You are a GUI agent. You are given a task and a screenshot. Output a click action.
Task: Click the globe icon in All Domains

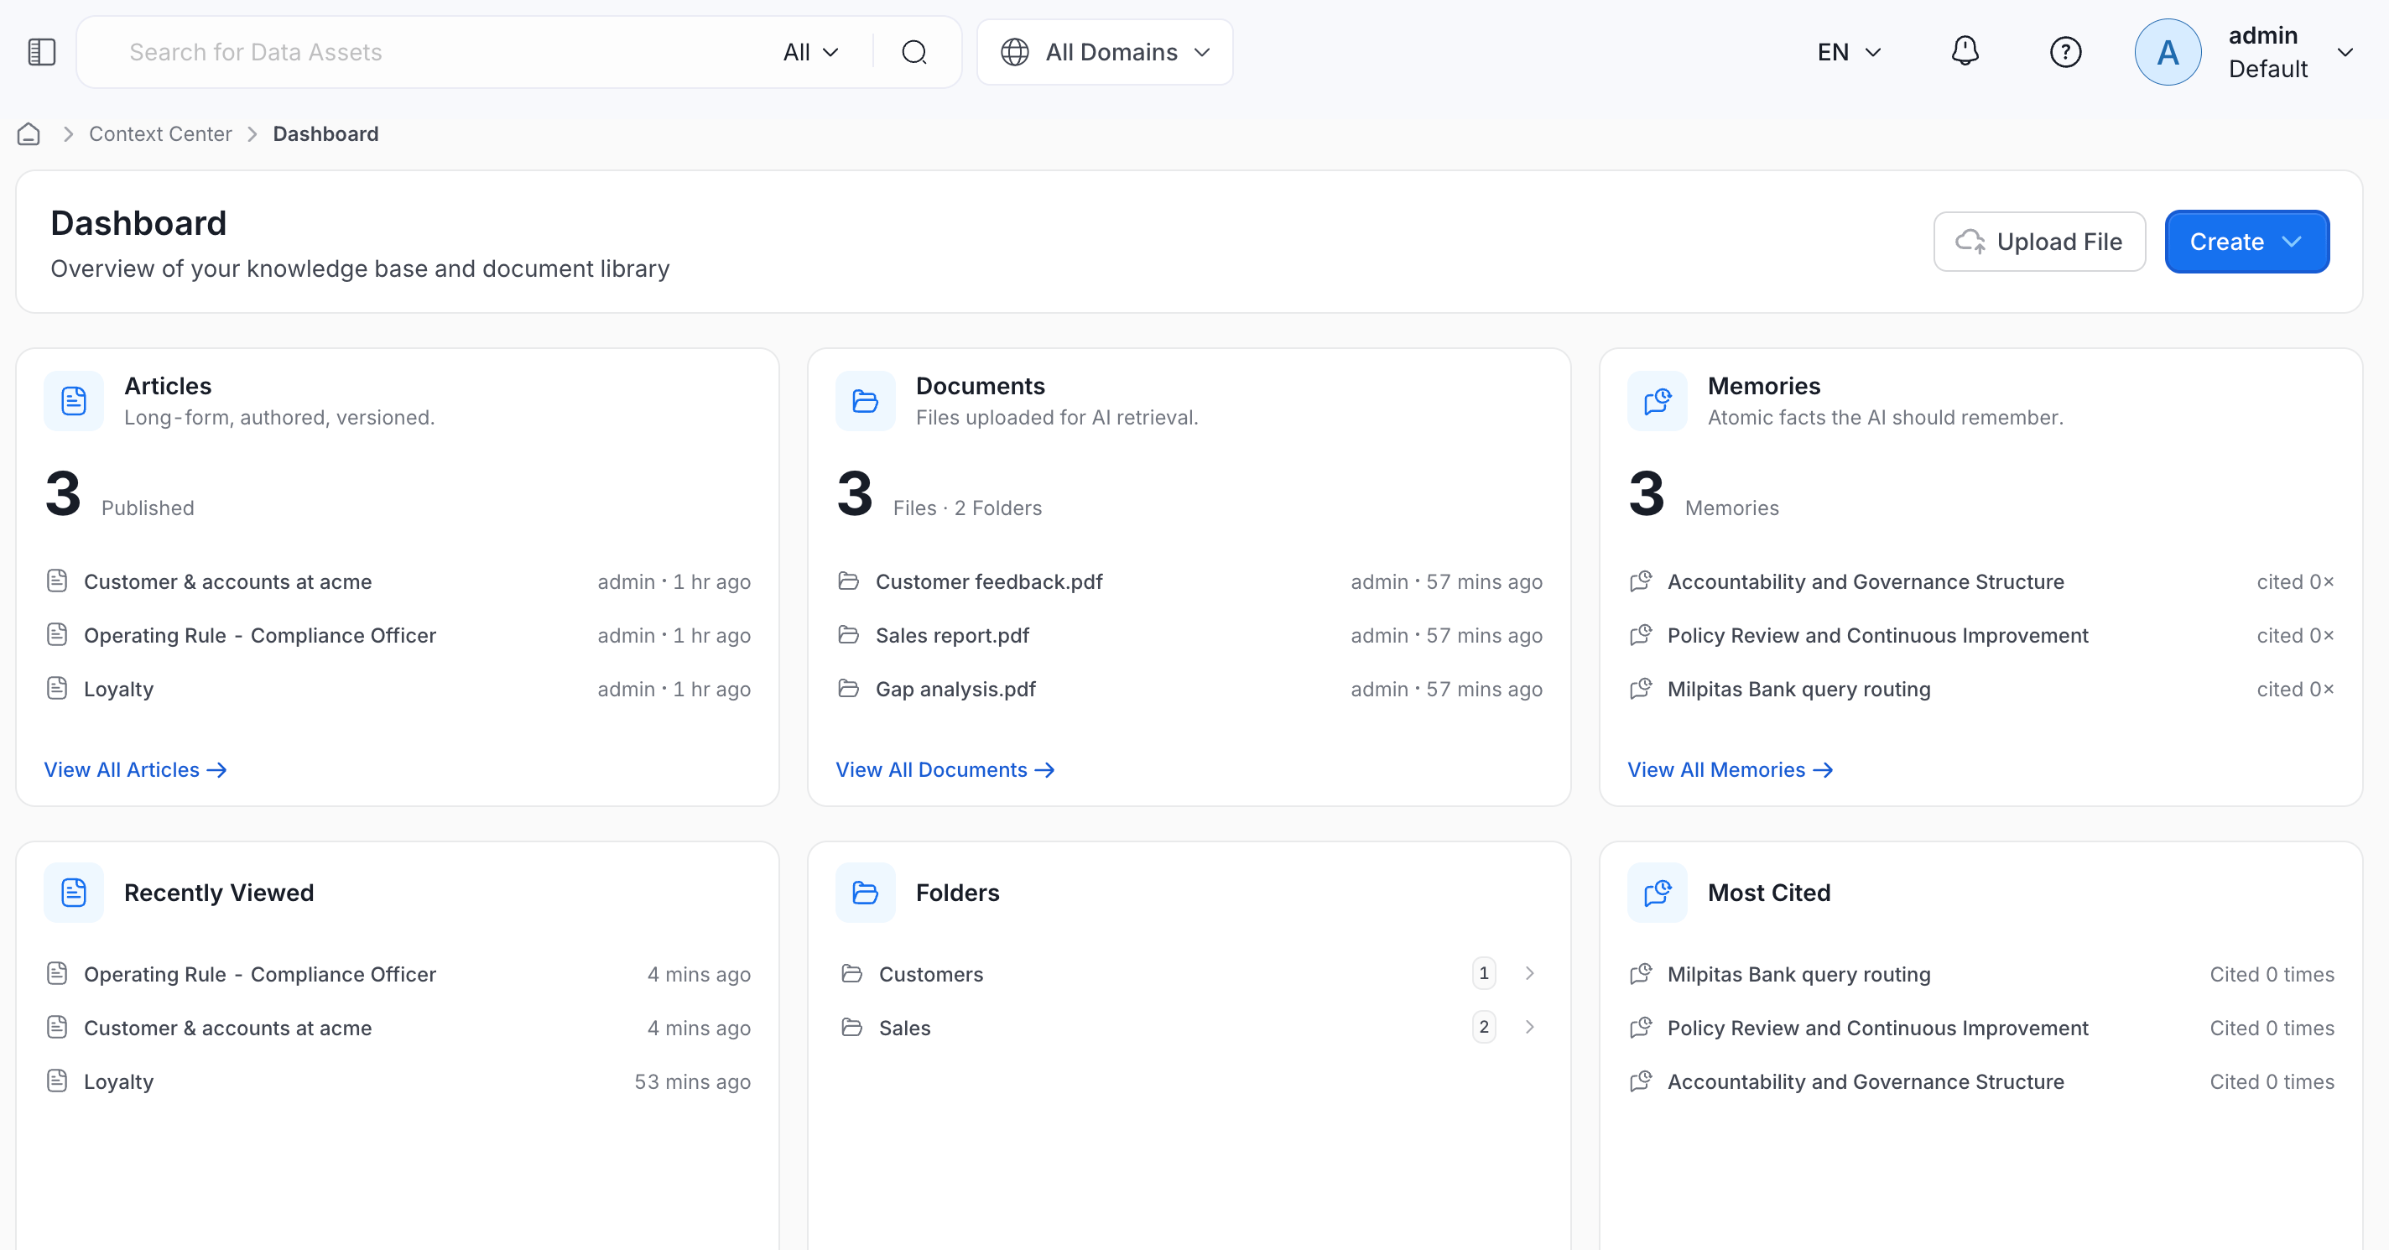[1015, 52]
